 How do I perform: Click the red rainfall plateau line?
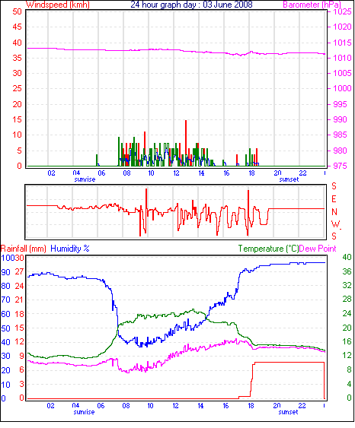(289, 362)
